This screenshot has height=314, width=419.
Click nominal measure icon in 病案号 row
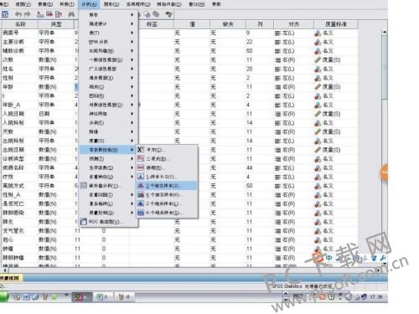(x=318, y=33)
